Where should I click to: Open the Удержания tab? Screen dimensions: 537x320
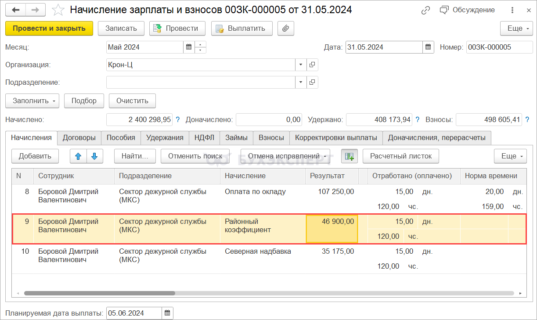point(165,137)
